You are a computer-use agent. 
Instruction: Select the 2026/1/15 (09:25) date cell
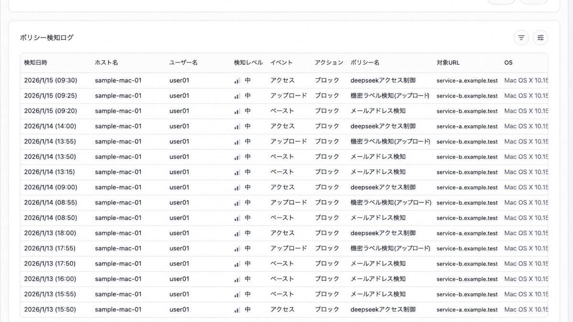pos(50,96)
